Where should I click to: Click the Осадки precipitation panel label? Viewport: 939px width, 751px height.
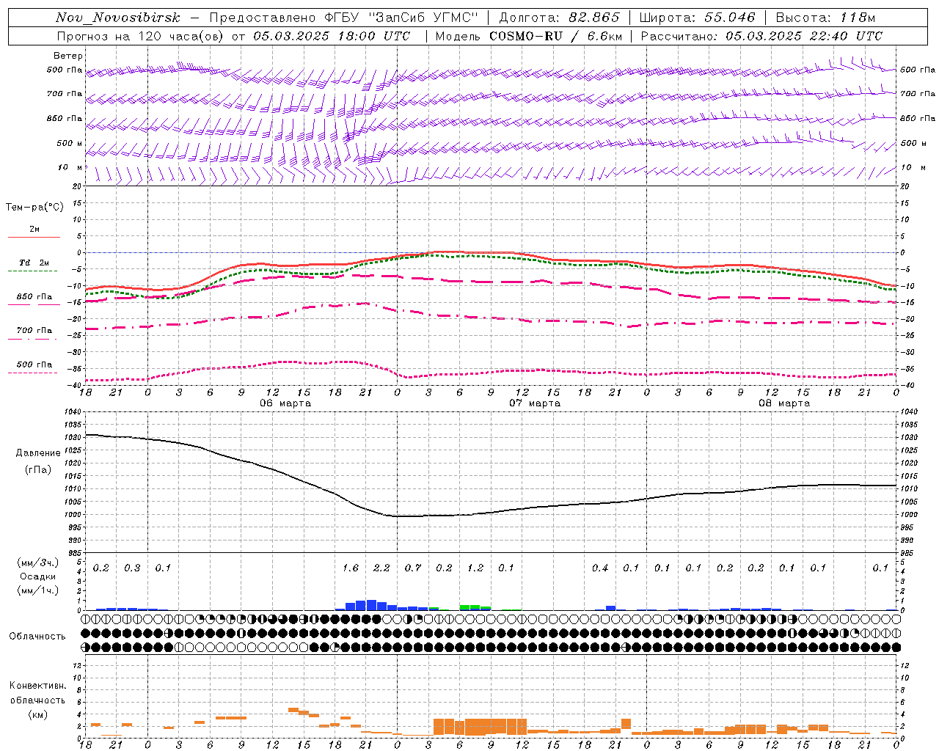pyautogui.click(x=38, y=576)
